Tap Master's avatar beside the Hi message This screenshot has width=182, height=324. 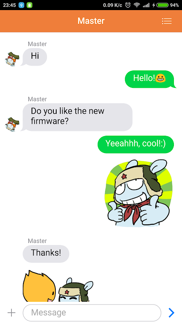(x=12, y=59)
